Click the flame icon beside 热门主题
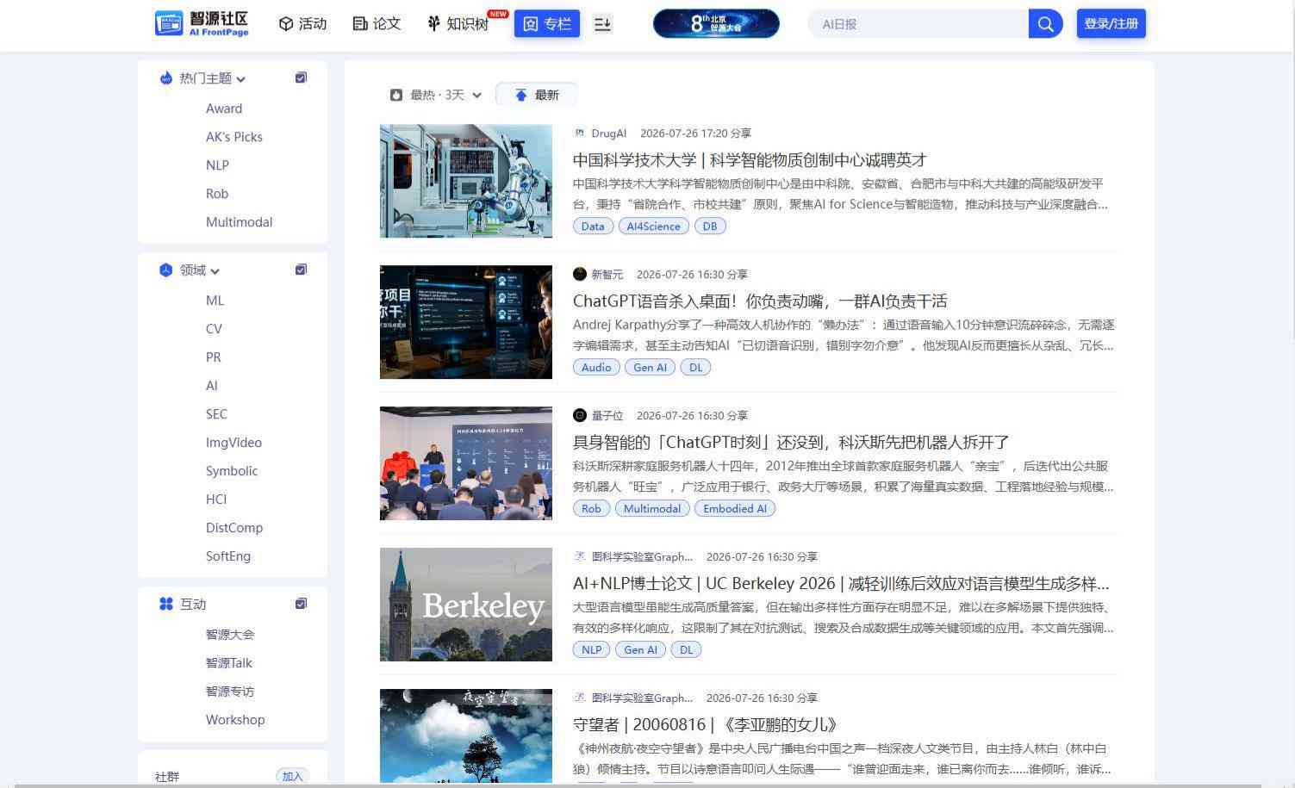 (166, 78)
